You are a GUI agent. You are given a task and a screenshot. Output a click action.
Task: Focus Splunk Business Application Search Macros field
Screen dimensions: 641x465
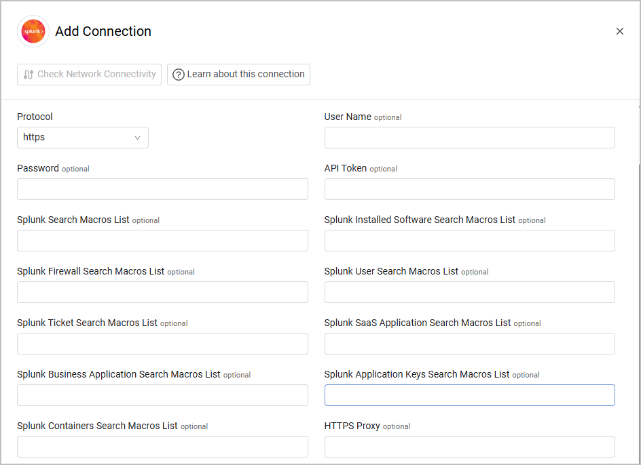(x=162, y=395)
